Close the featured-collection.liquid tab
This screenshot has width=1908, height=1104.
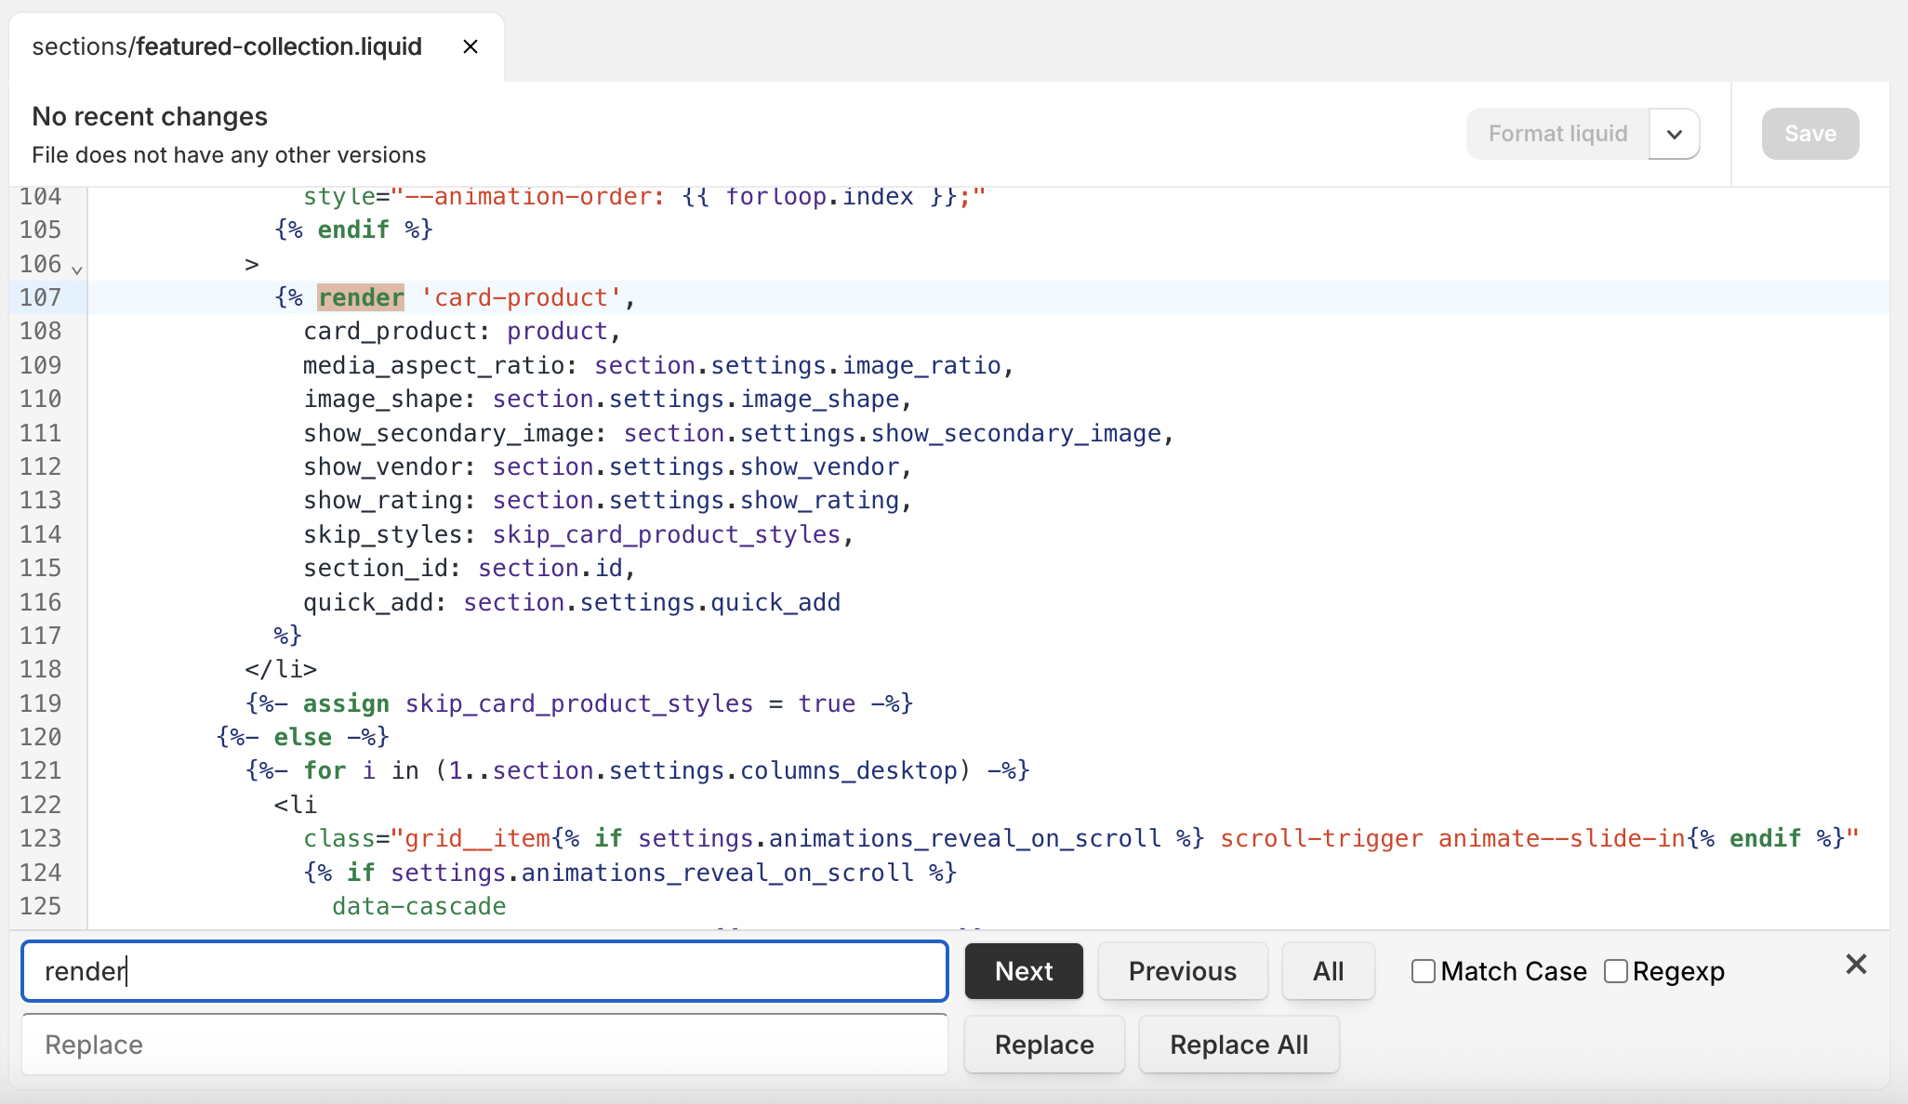[470, 46]
